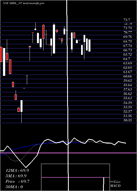Select the 67.74 price axis label
The height and width of the screenshot is (191, 137).
[128, 46]
